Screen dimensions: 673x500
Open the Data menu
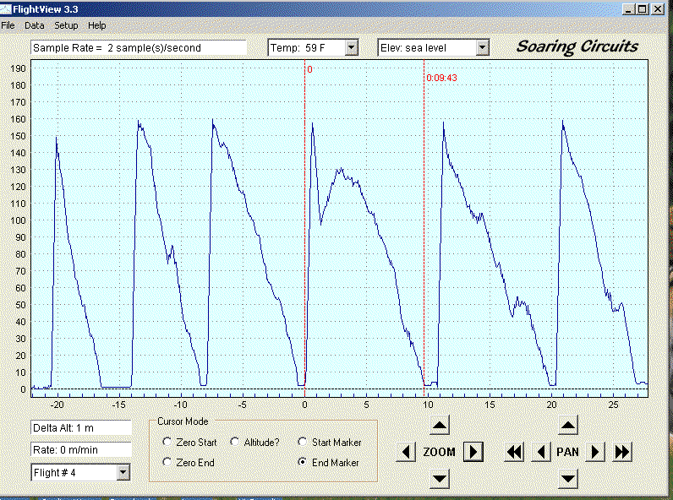pyautogui.click(x=35, y=25)
